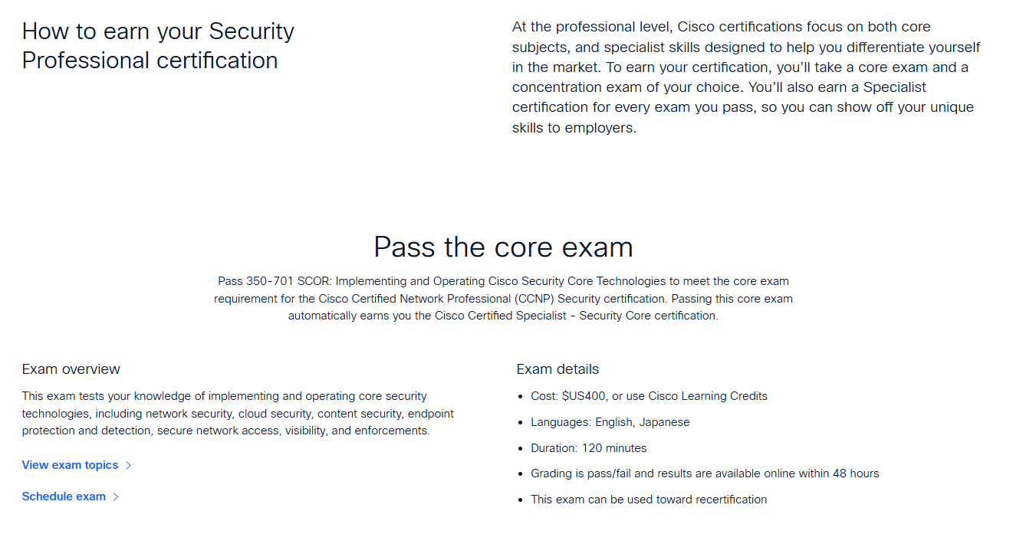Click the chevron beside View exam topics
This screenshot has height=534, width=1023.
(x=128, y=465)
